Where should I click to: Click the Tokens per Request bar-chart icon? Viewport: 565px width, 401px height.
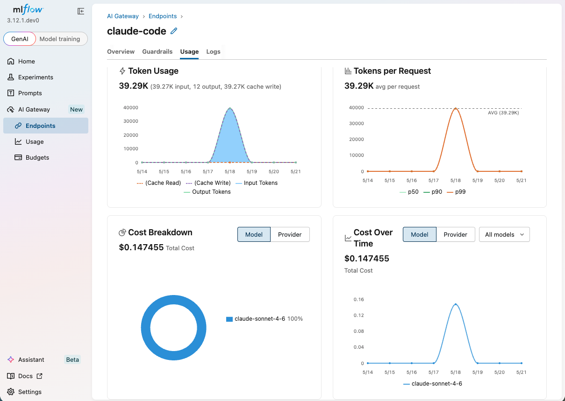(x=348, y=71)
